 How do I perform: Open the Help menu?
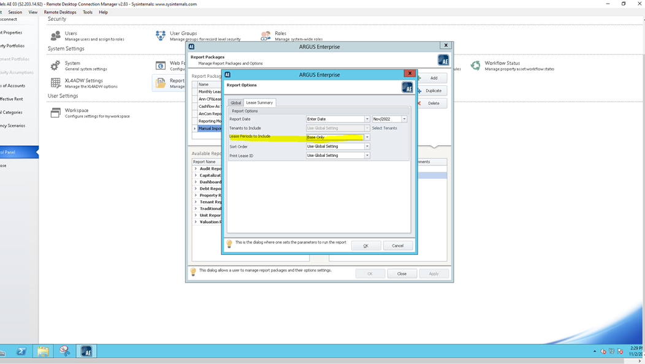(103, 12)
